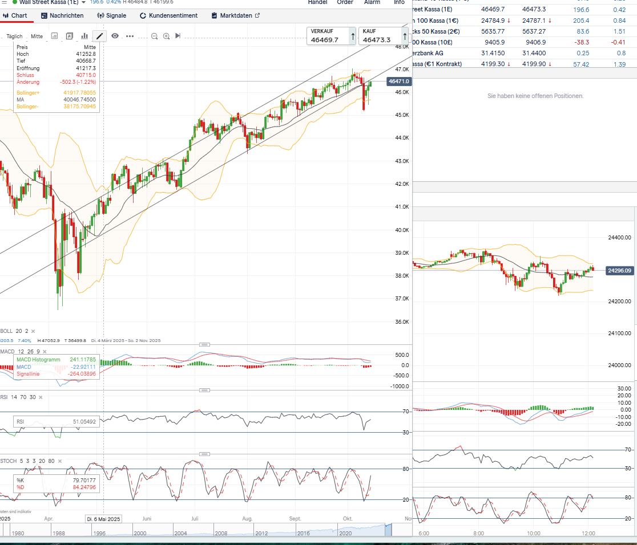
Task: Close the STOCH indicator panel
Action: pos(59,461)
